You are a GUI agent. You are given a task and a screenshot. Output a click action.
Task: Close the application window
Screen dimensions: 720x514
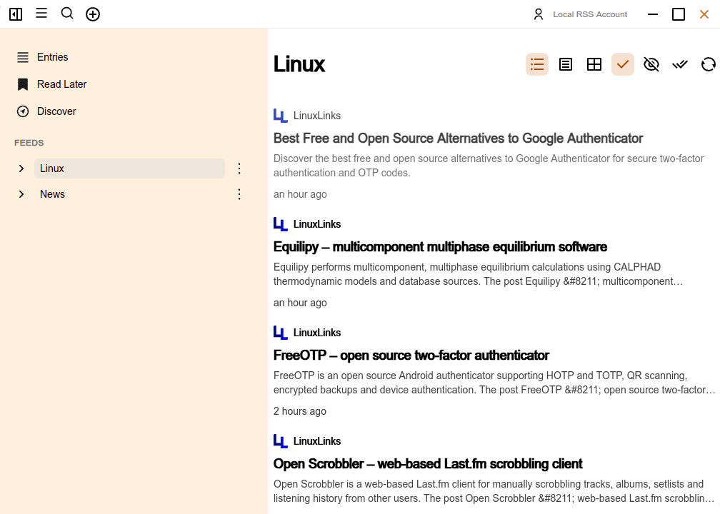pyautogui.click(x=704, y=14)
